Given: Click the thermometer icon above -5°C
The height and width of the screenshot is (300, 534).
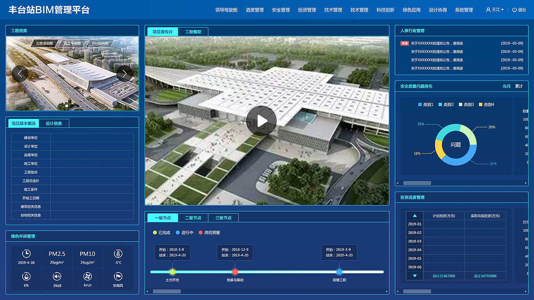Looking at the screenshot, I should (x=118, y=253).
